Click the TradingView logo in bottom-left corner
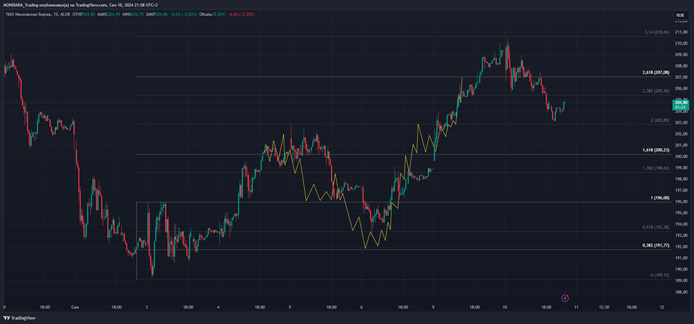This screenshot has width=694, height=324. click(x=20, y=318)
